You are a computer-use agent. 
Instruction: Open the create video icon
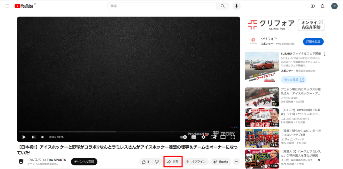[x=313, y=6]
